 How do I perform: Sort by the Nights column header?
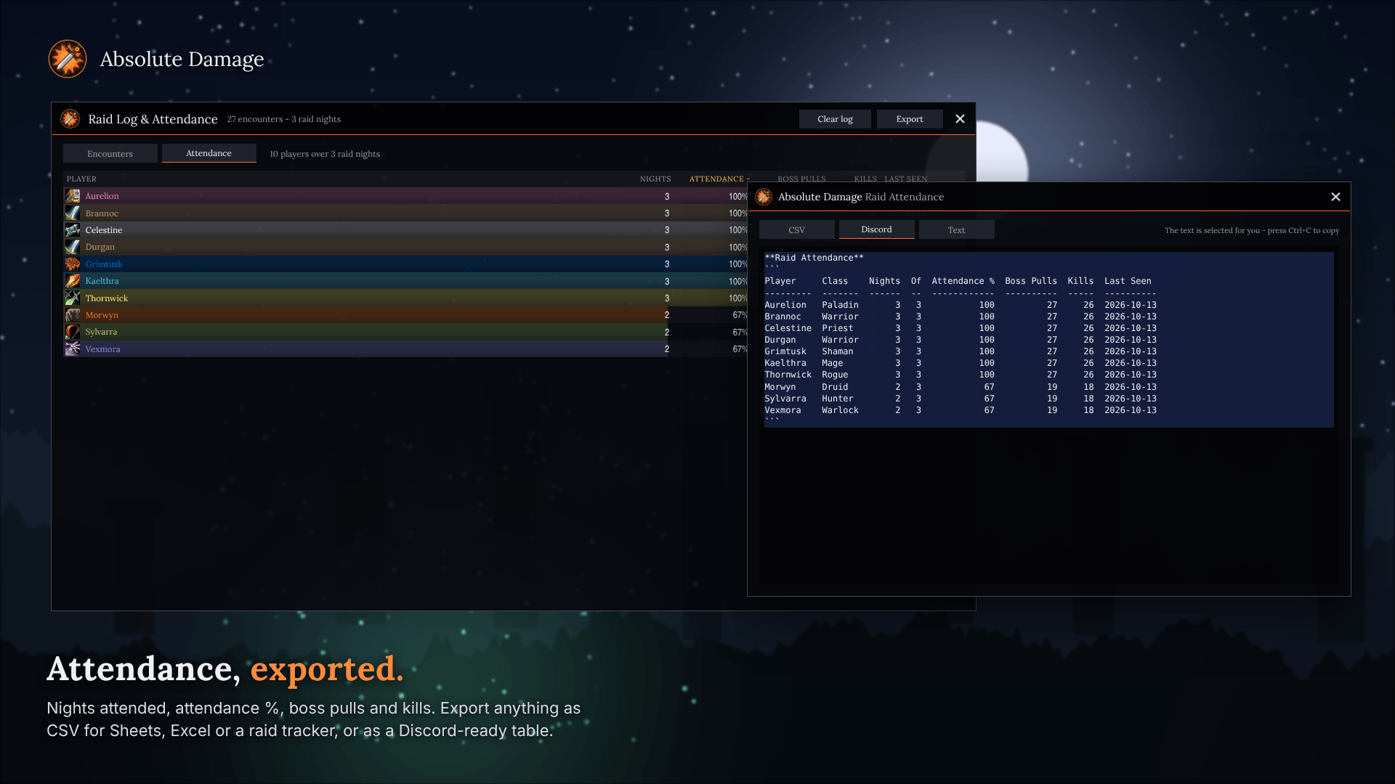click(x=655, y=179)
